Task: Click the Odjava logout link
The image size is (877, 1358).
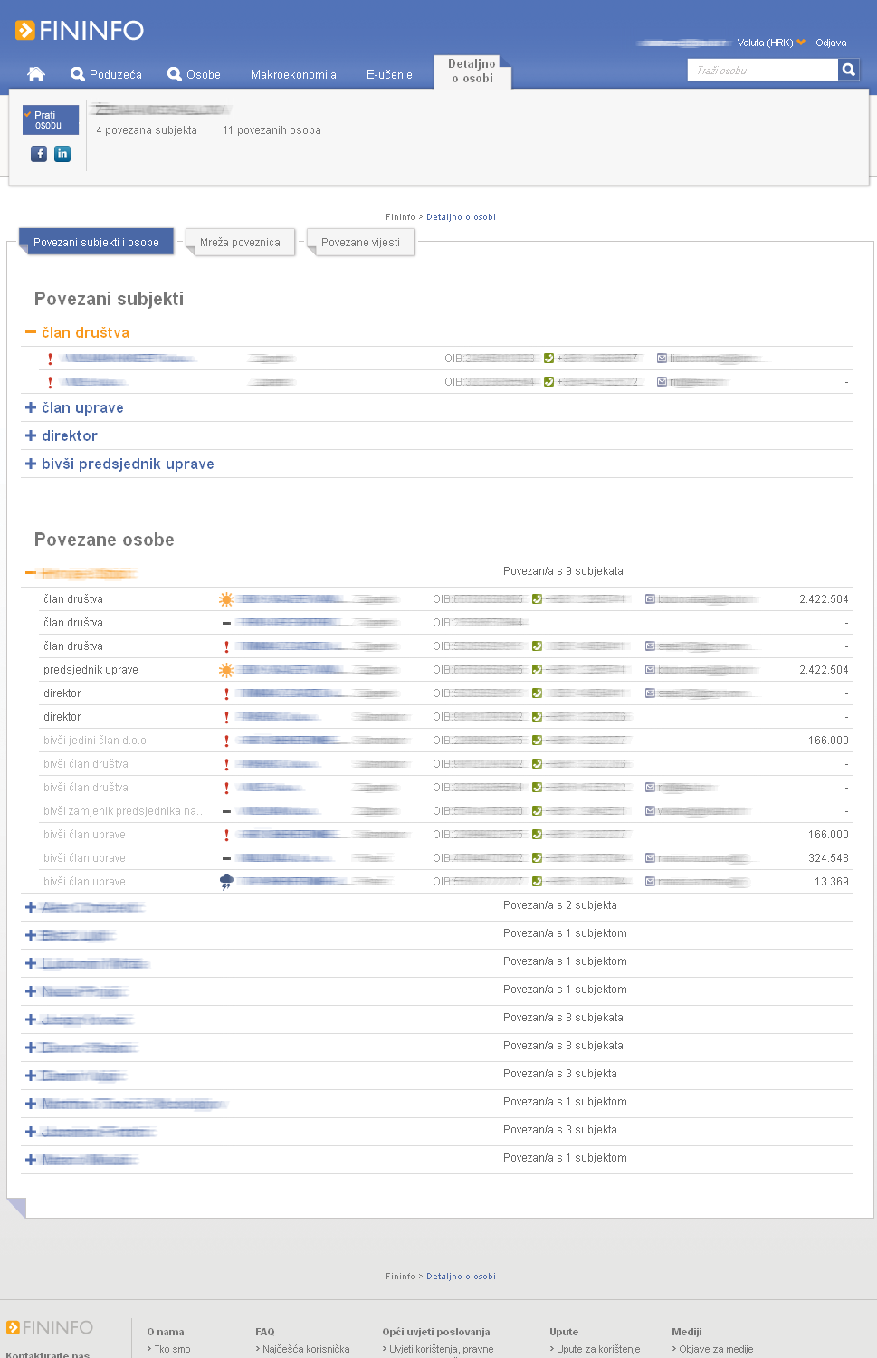Action: click(x=831, y=43)
